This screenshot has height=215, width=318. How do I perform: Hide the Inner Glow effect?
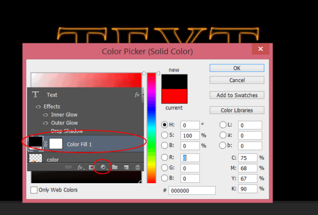(46, 115)
